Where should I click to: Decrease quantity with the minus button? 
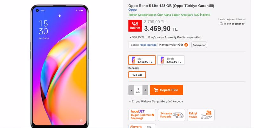click(x=131, y=90)
